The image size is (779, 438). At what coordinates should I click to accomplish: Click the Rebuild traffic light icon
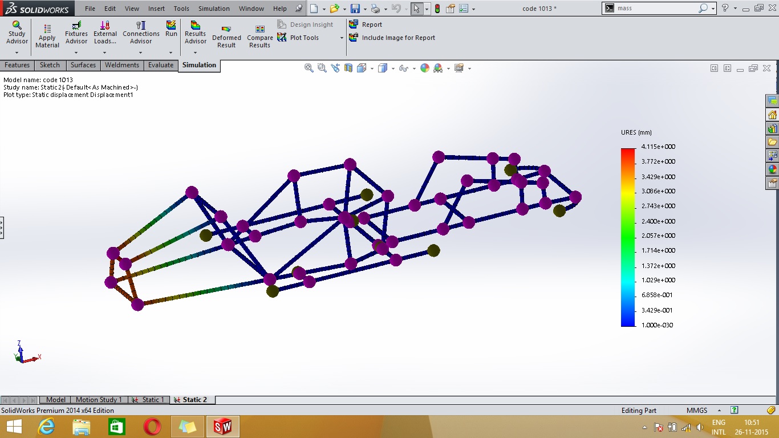pos(437,9)
